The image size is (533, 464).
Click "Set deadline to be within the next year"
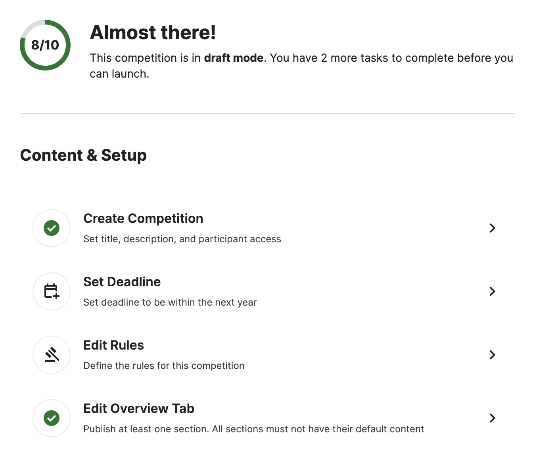pyautogui.click(x=170, y=302)
